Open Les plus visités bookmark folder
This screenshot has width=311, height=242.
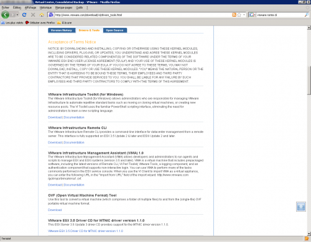[x=12, y=23]
